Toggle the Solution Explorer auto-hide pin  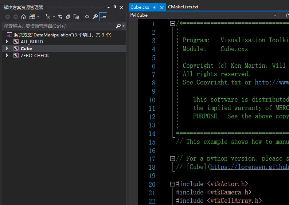pyautogui.click(x=115, y=8)
